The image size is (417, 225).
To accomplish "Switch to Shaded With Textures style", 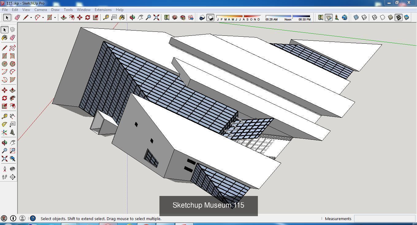I will 399,17.
